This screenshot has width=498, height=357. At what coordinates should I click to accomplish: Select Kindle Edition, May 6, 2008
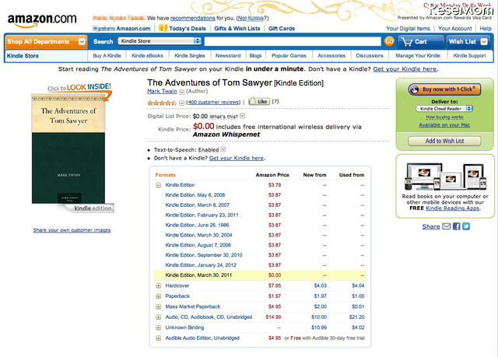tap(195, 195)
